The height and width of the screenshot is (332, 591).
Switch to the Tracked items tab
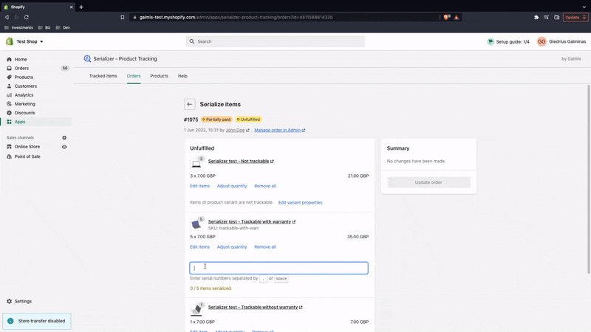(x=103, y=76)
